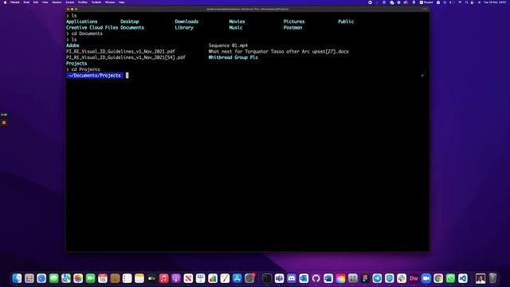Open the Window menu

pyautogui.click(x=110, y=2)
